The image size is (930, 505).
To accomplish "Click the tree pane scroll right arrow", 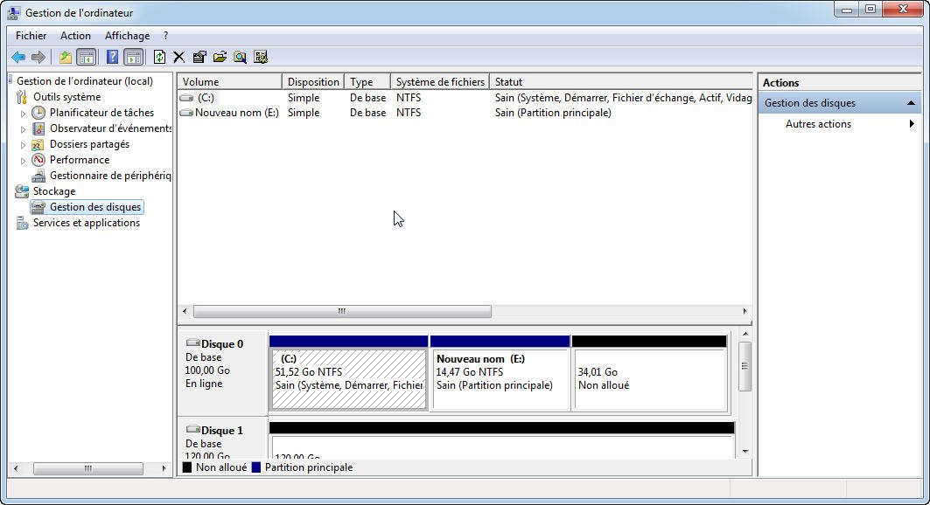I will point(164,468).
